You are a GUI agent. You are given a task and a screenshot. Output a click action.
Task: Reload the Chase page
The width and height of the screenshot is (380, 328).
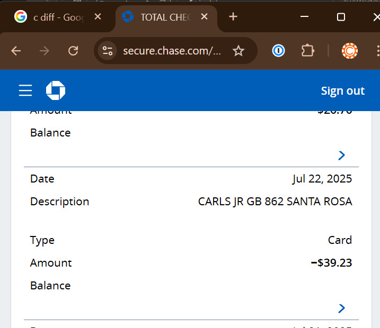click(73, 51)
